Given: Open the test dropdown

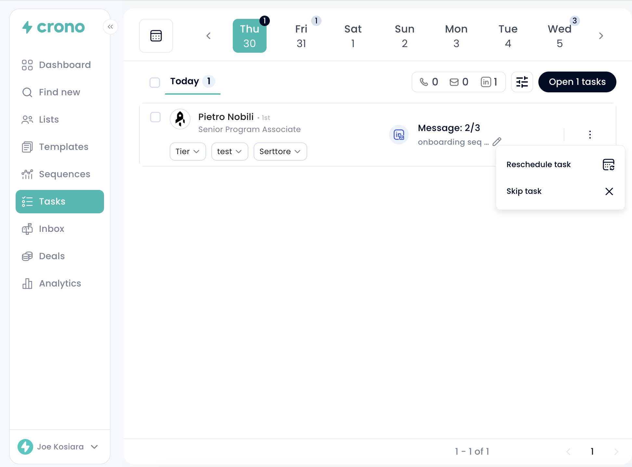Looking at the screenshot, I should point(230,152).
